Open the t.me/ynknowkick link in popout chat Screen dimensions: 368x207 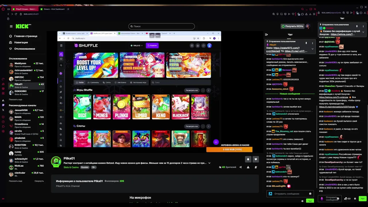(x=336, y=107)
